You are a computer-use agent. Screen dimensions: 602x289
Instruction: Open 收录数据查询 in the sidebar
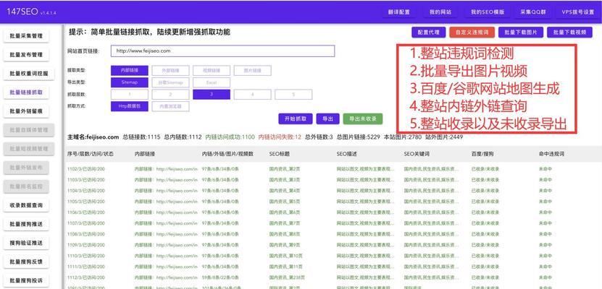26,205
